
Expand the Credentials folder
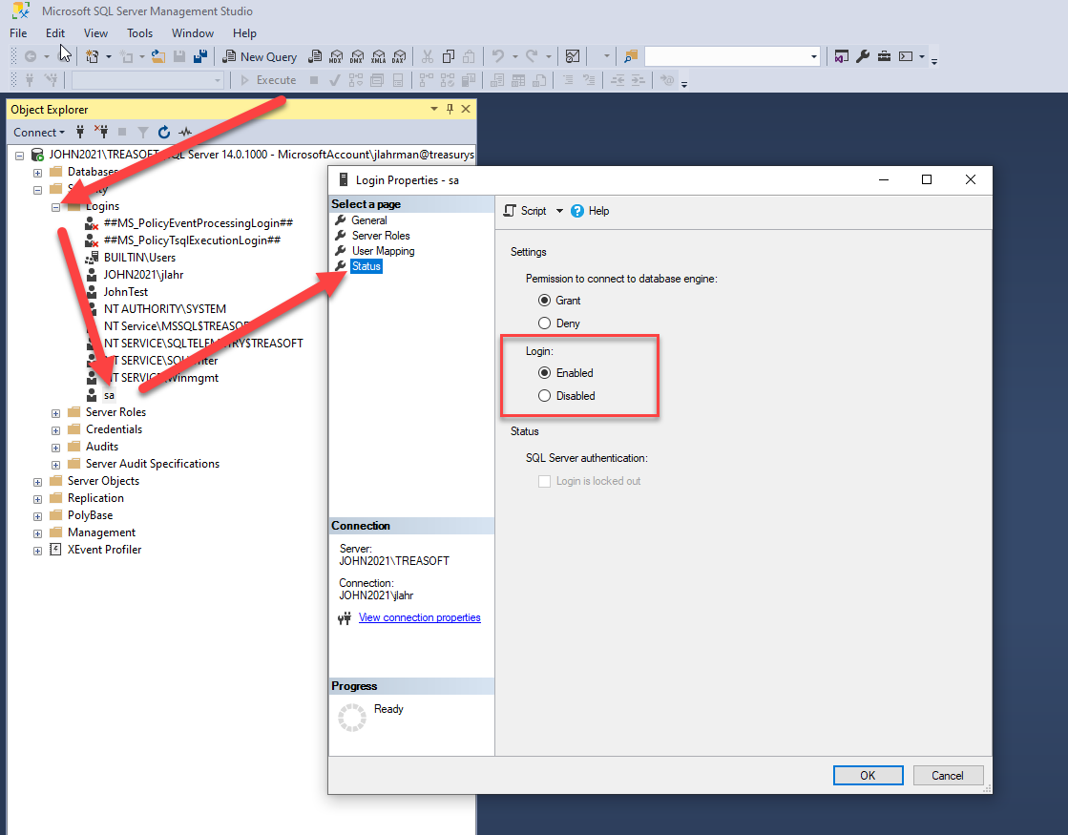56,429
